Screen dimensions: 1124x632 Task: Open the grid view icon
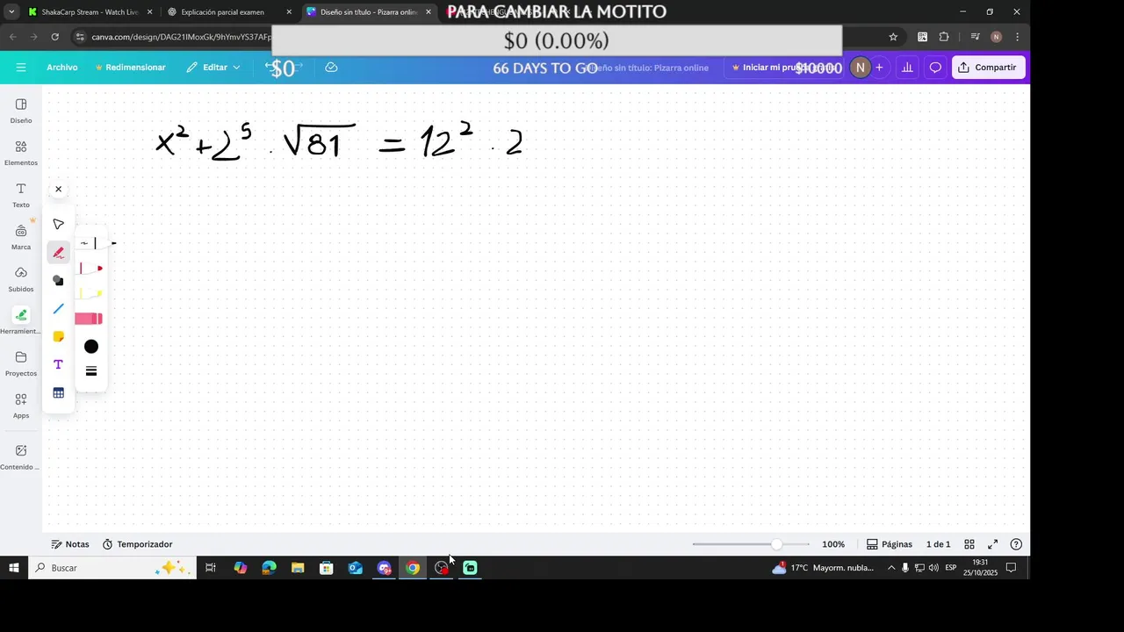coord(969,544)
